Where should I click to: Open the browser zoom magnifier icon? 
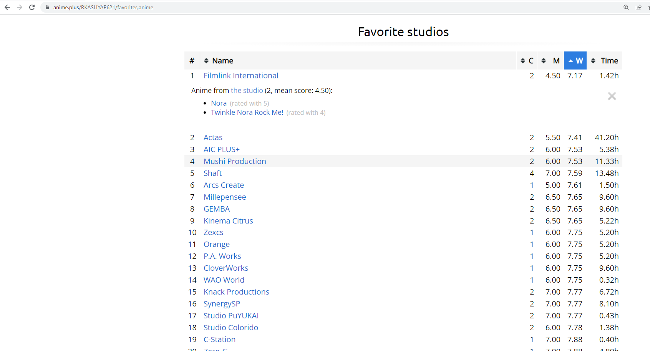[x=626, y=7]
